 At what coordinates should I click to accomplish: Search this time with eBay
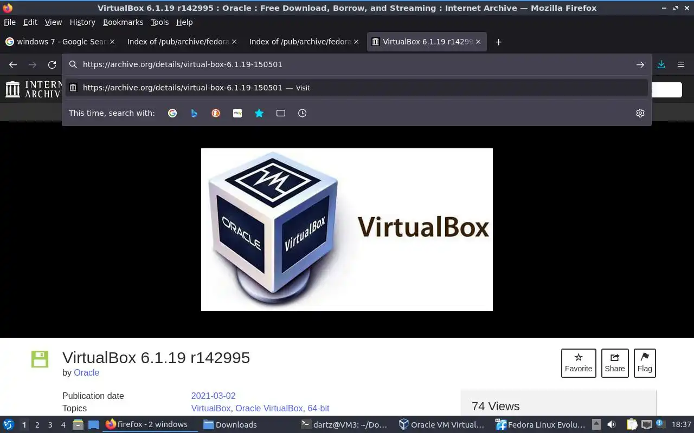[237, 113]
